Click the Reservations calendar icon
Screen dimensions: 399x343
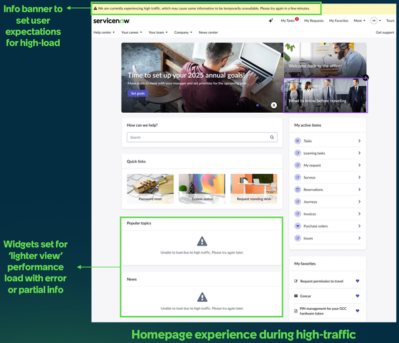click(x=297, y=190)
